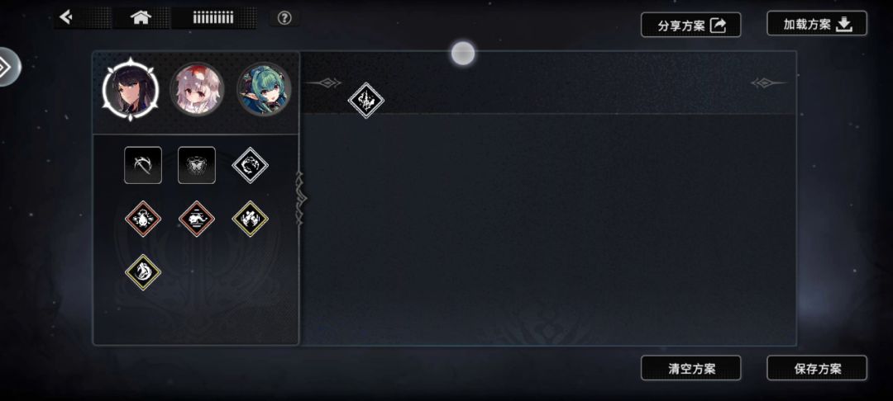Select the dark-haired character portrait
Screen dimensions: 893x401
click(131, 89)
